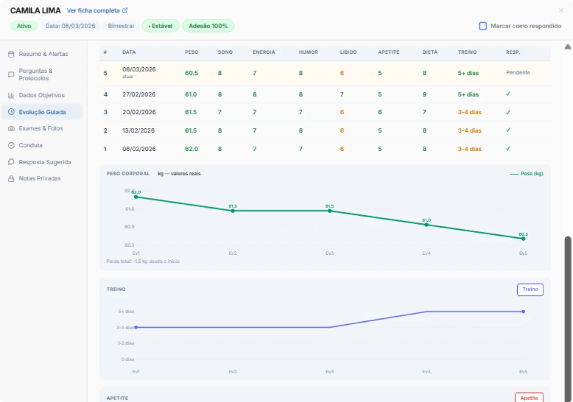The width and height of the screenshot is (573, 402).
Task: Click the Resposta Sugerida speech bubble icon
Action: tap(11, 162)
